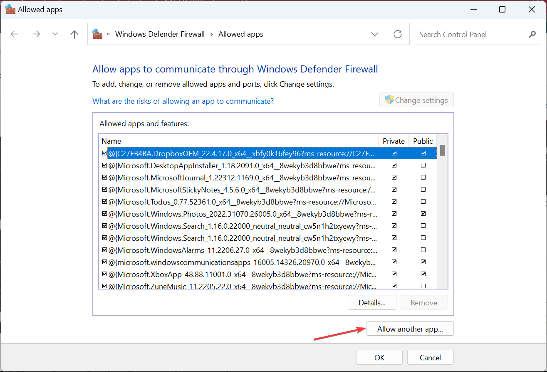The width and height of the screenshot is (547, 372).
Task: Open the risks of allowing an app link
Action: 183,101
